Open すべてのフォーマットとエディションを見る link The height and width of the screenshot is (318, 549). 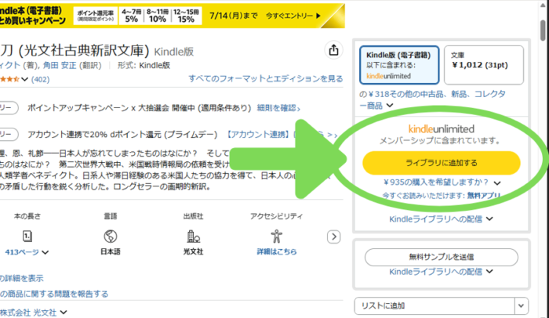pos(266,78)
